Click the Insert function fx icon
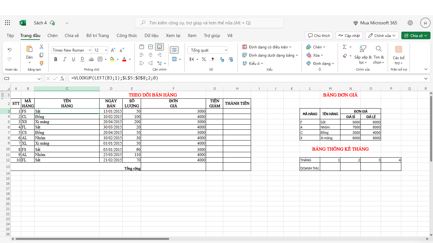 coord(62,78)
